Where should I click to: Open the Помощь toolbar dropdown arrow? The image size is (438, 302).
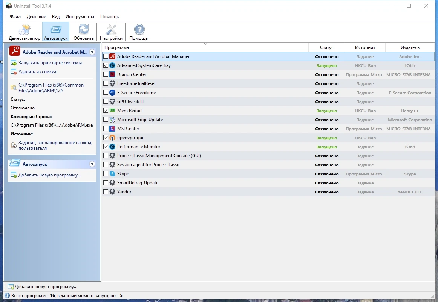(150, 38)
